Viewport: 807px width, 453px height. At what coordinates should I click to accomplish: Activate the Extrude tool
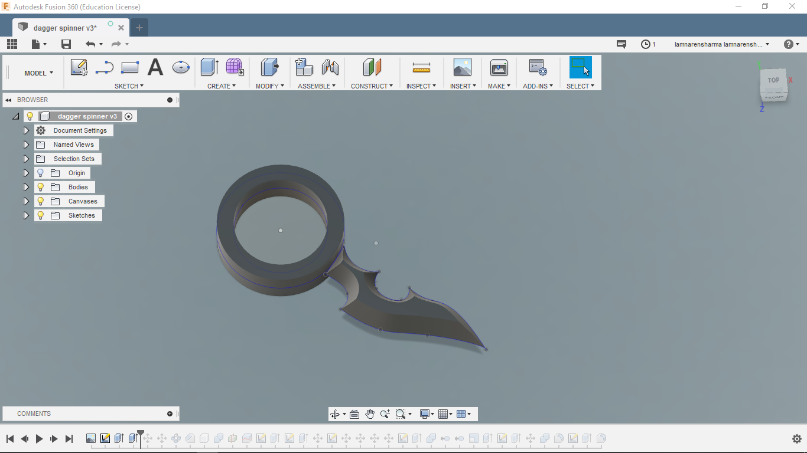click(210, 67)
